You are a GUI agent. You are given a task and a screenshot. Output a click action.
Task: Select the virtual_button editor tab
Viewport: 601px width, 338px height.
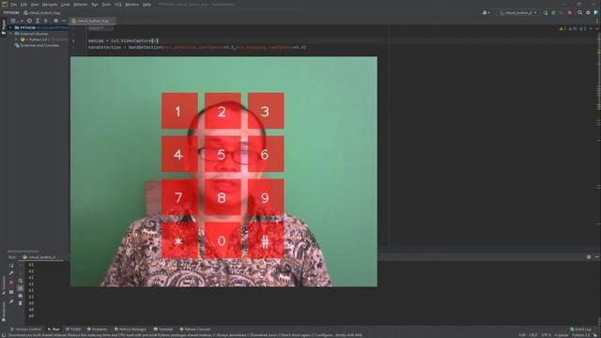[92, 21]
